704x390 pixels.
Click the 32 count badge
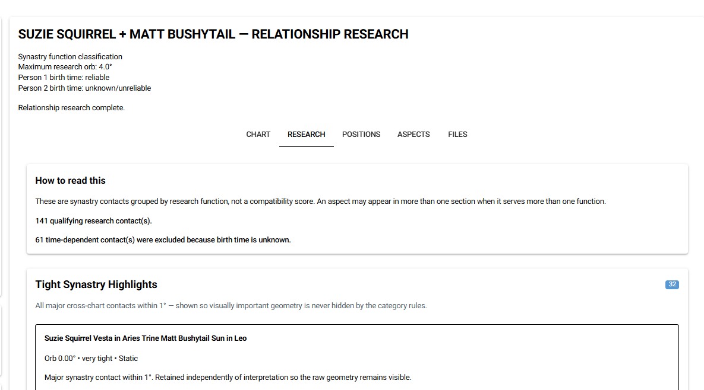672,284
